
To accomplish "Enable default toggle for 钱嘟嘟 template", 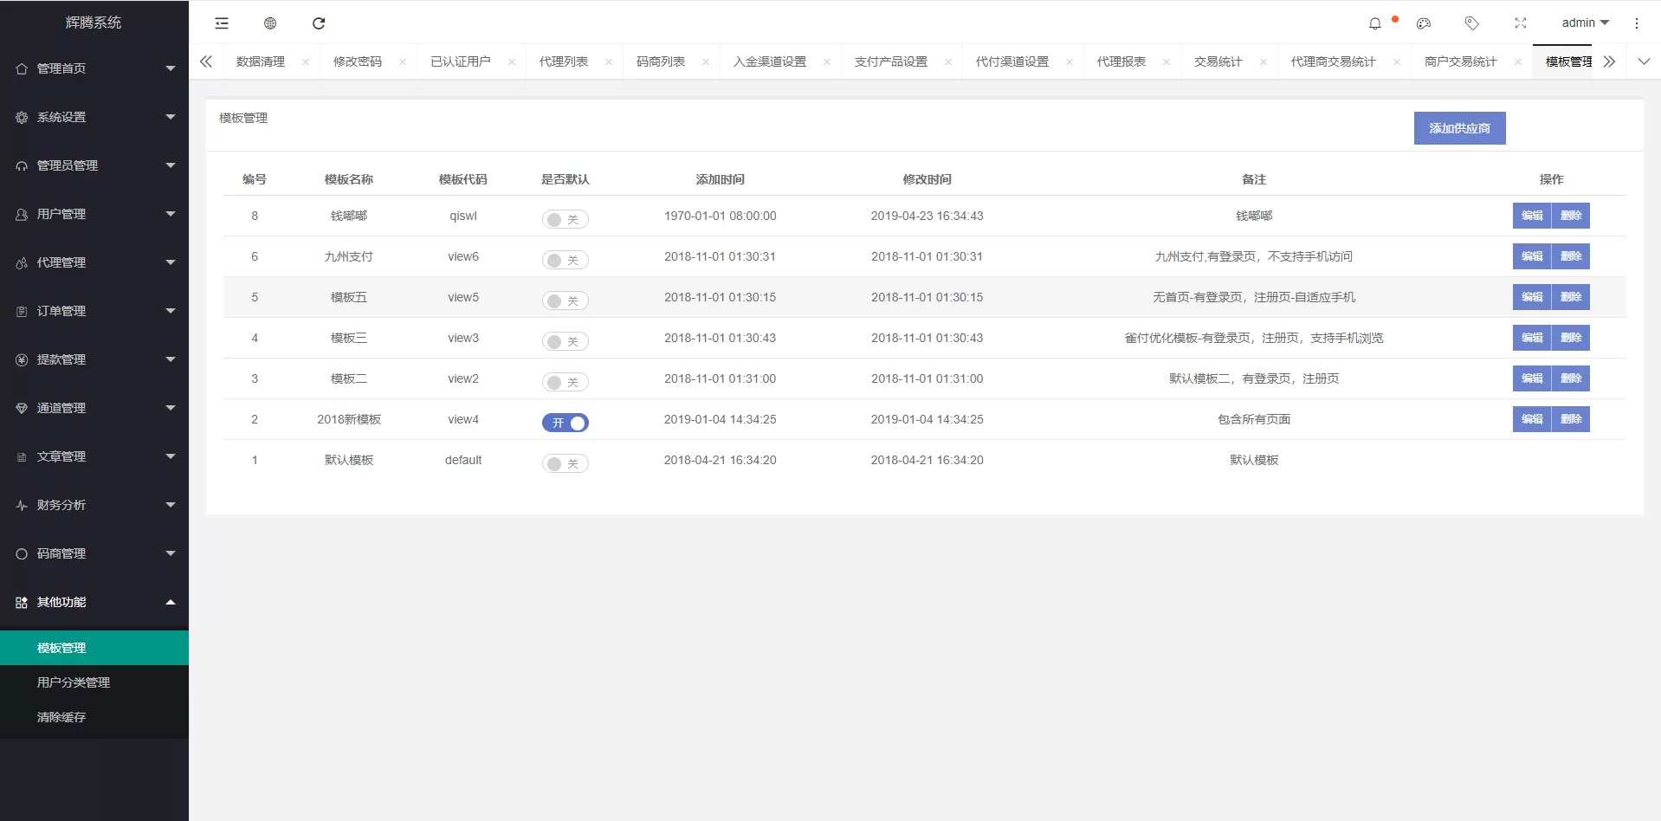I will (565, 219).
